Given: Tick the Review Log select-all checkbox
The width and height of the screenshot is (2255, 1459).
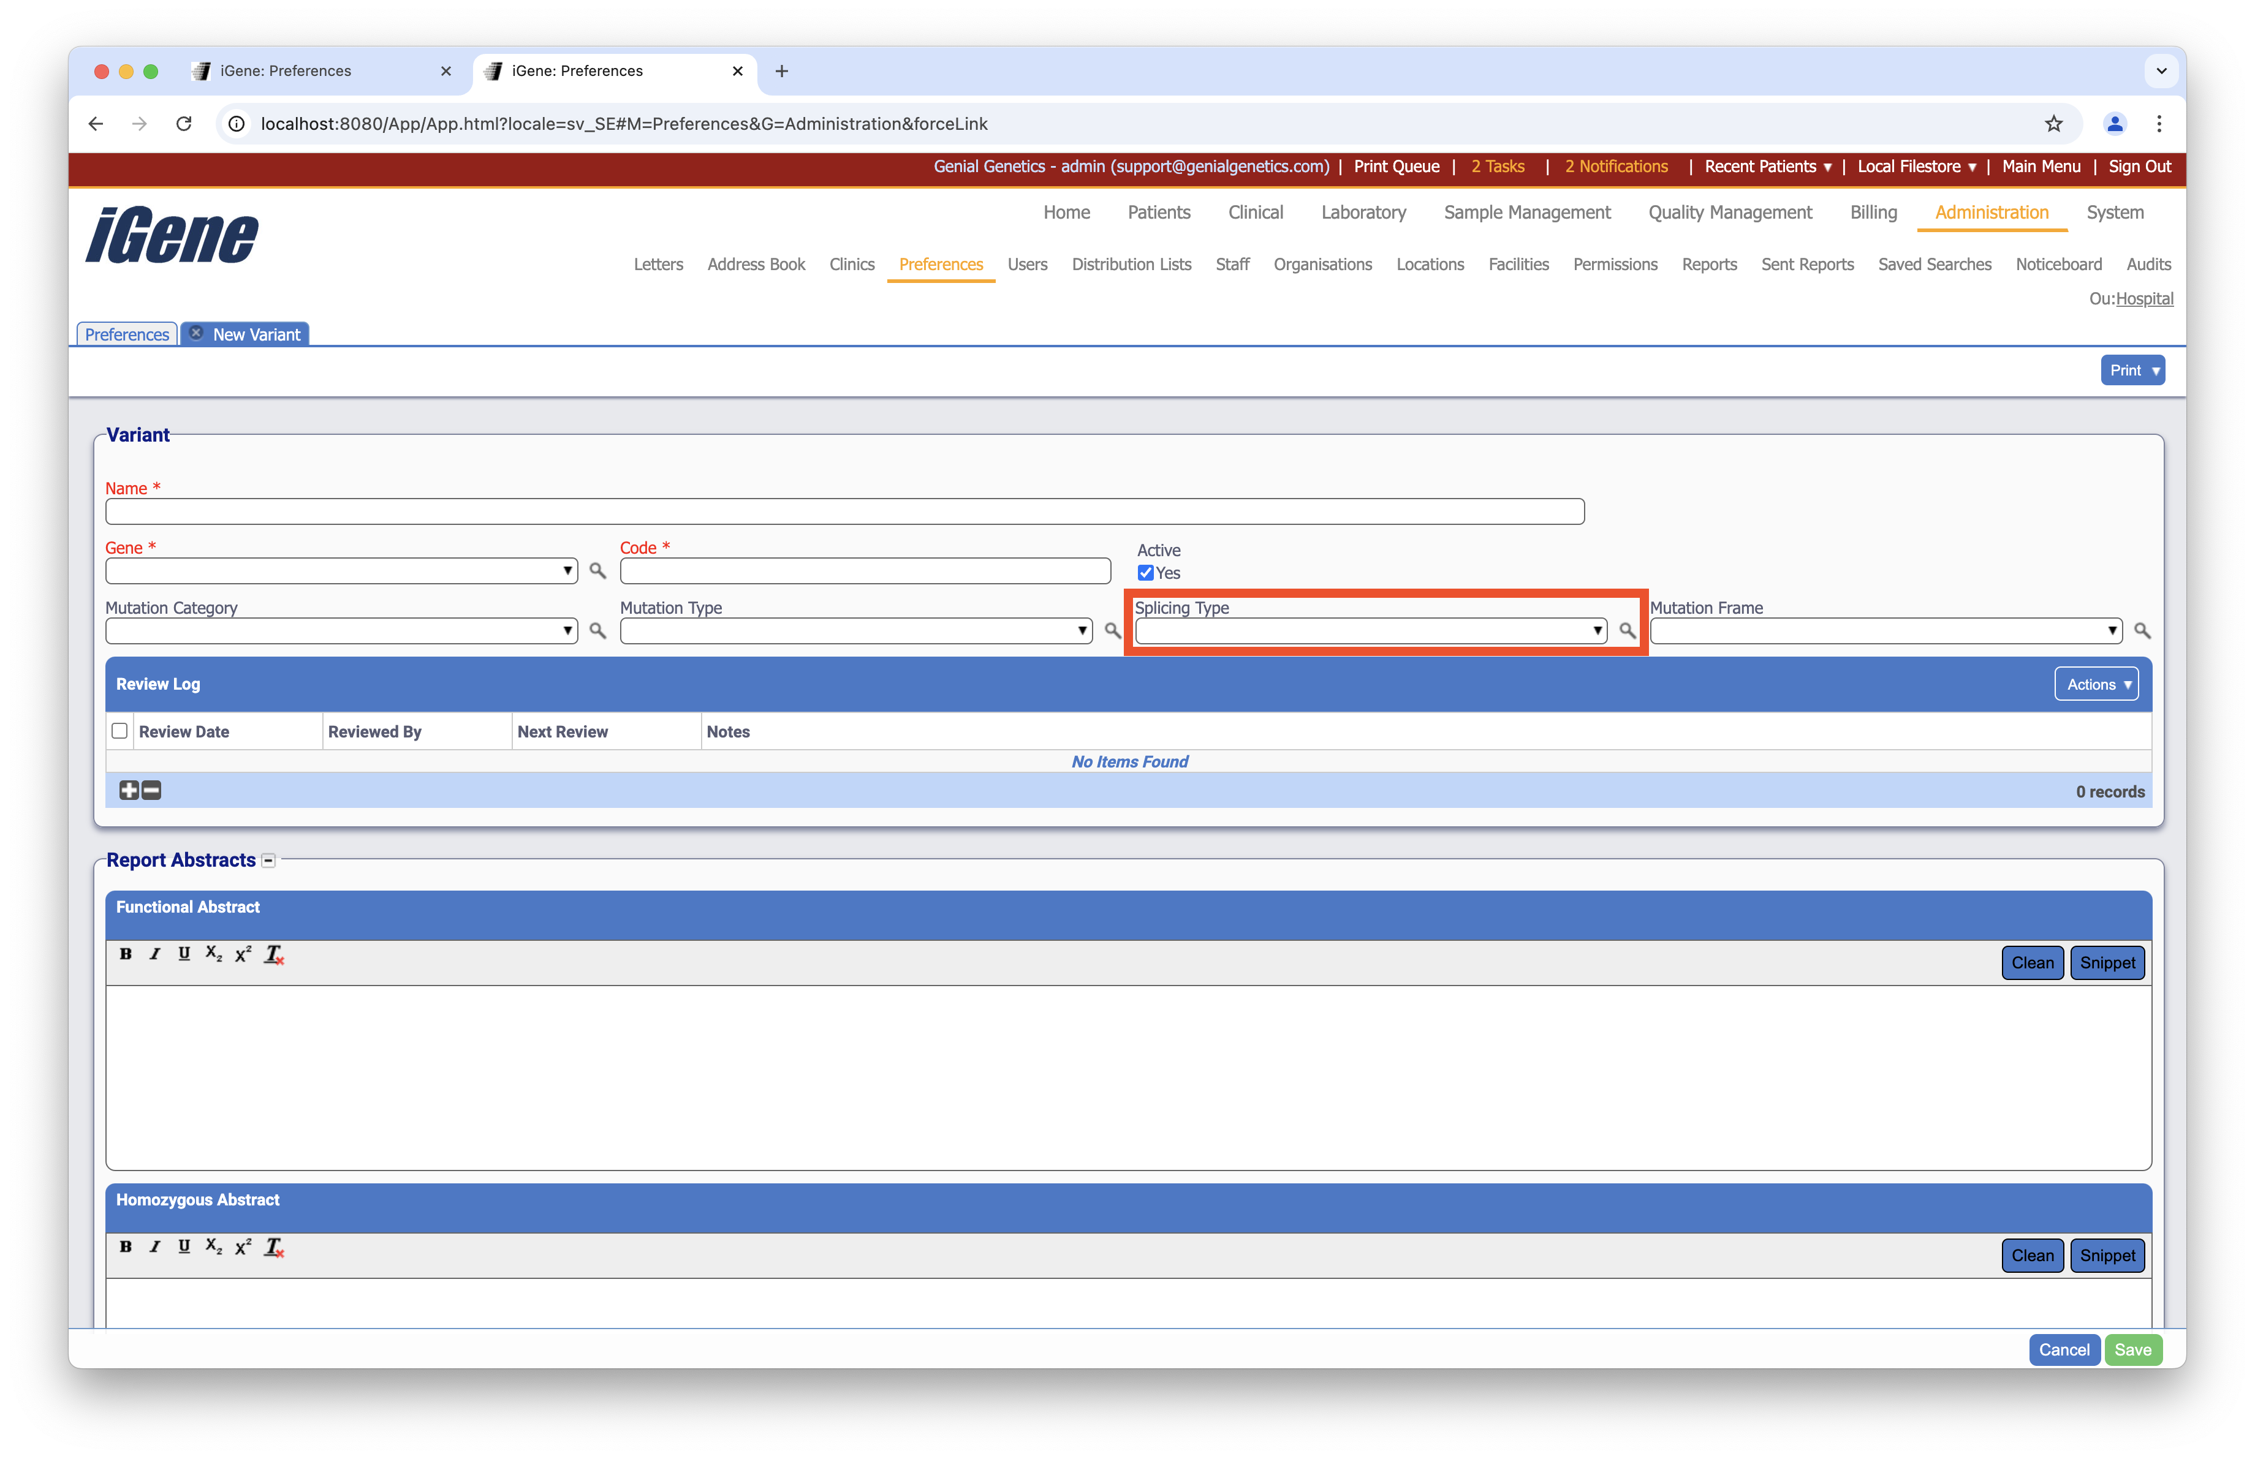Looking at the screenshot, I should pyautogui.click(x=119, y=731).
